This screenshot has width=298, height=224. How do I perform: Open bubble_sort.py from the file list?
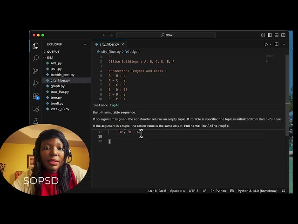point(62,75)
